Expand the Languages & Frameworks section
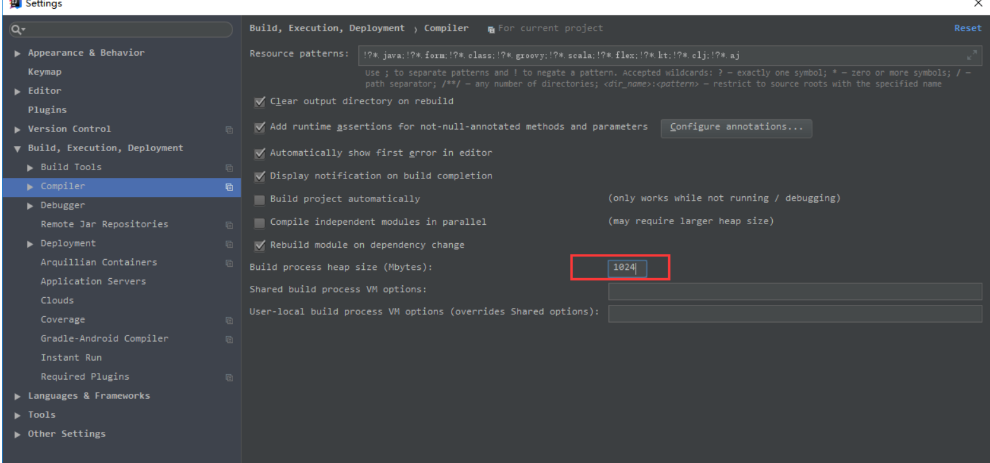Viewport: 990px width, 463px height. pos(17,396)
